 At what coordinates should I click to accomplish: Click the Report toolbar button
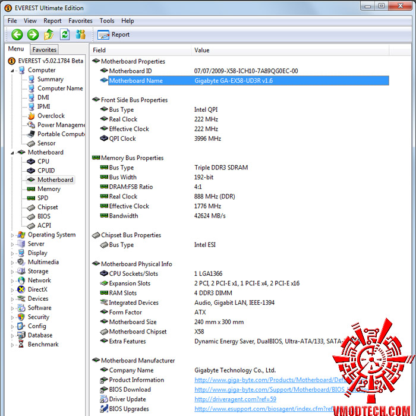(114, 34)
